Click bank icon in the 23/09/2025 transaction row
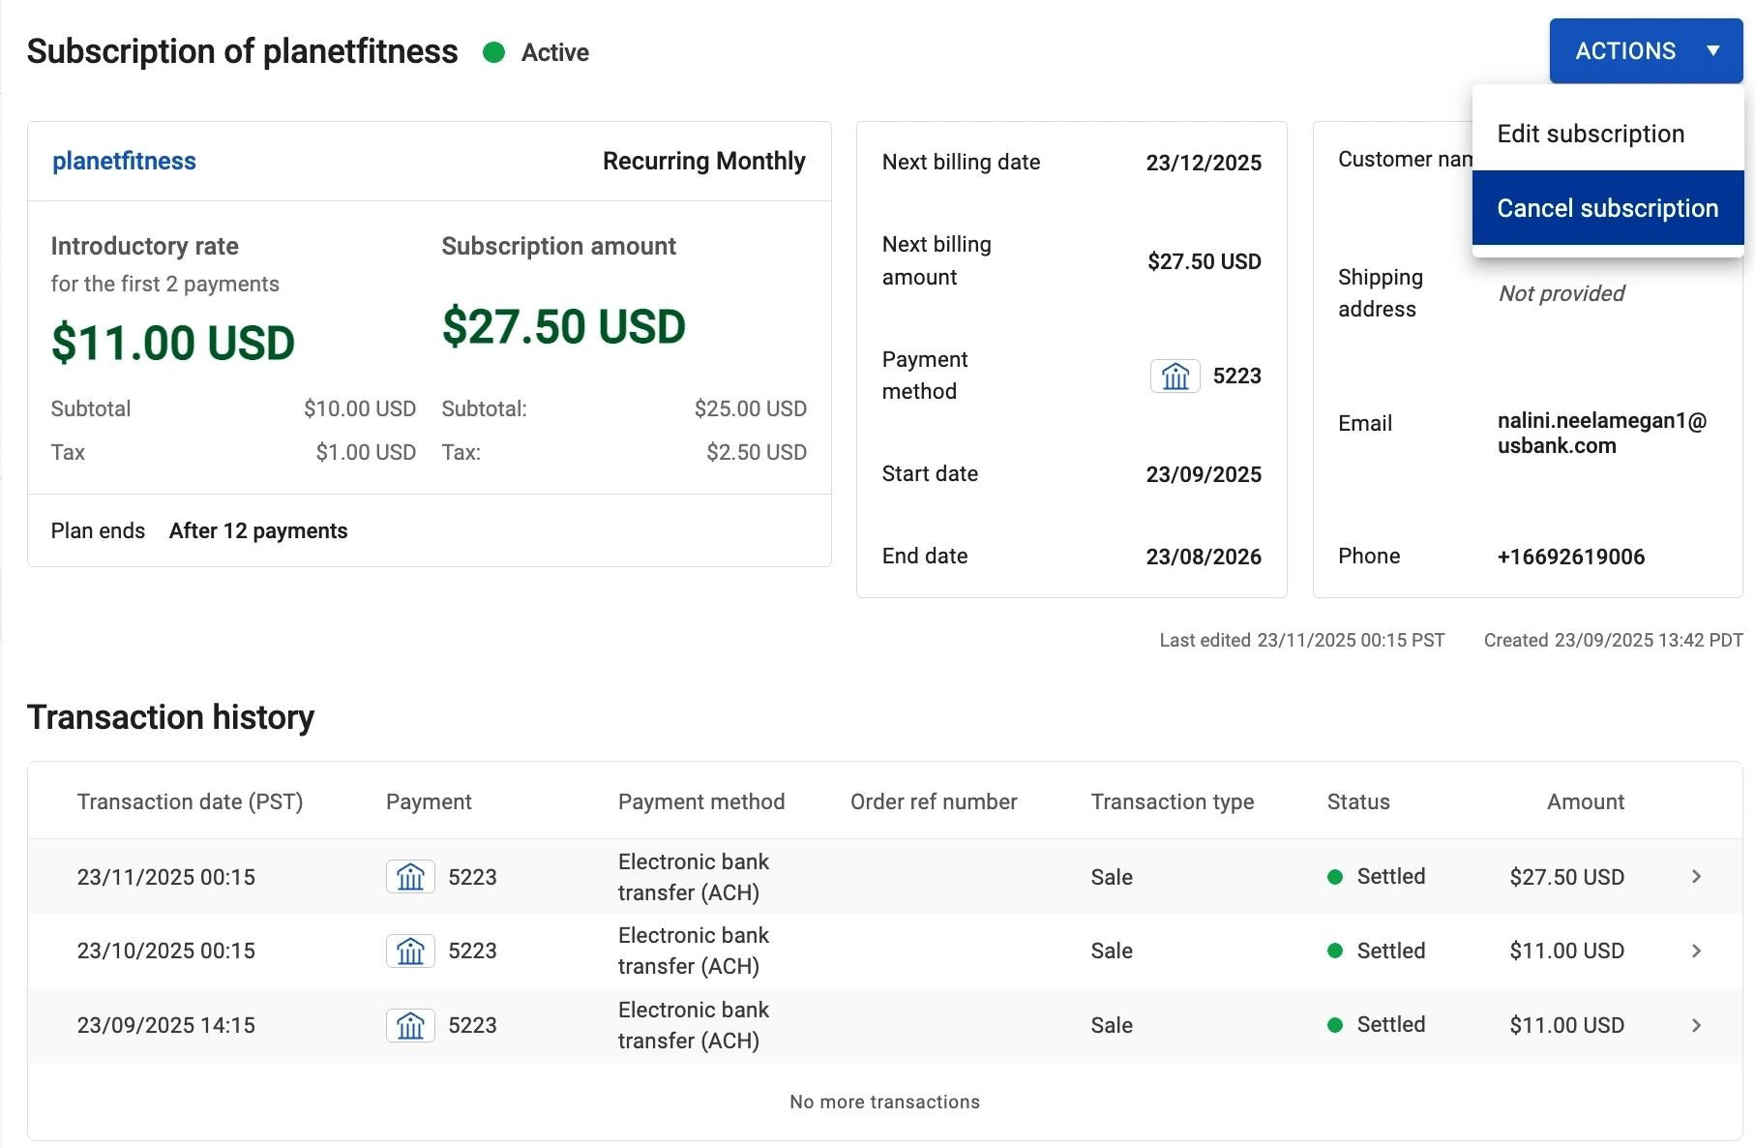 coord(410,1025)
